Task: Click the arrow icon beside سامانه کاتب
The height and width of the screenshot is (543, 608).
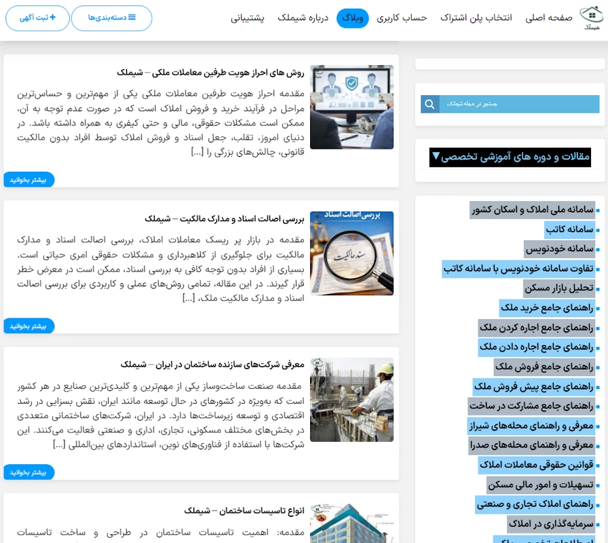Action: (597, 230)
